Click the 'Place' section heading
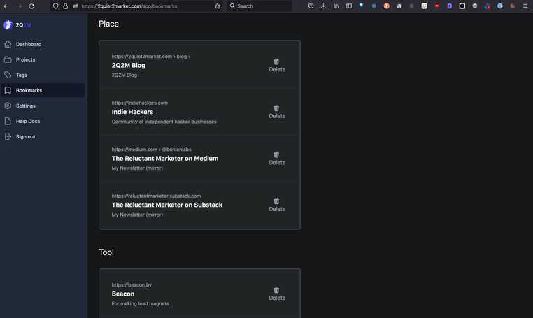Viewport: 533px width, 318px height. pos(109,24)
